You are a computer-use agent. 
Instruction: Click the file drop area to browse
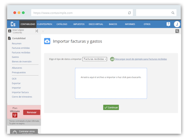tap(111, 83)
